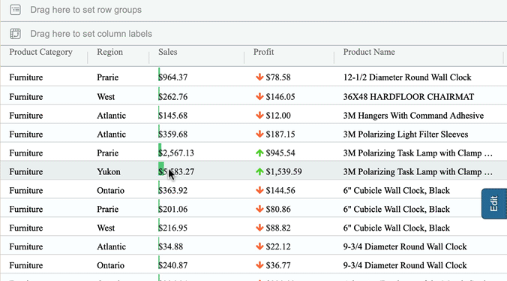Sort by the Profit column header
This screenshot has width=507, height=281.
(x=263, y=52)
